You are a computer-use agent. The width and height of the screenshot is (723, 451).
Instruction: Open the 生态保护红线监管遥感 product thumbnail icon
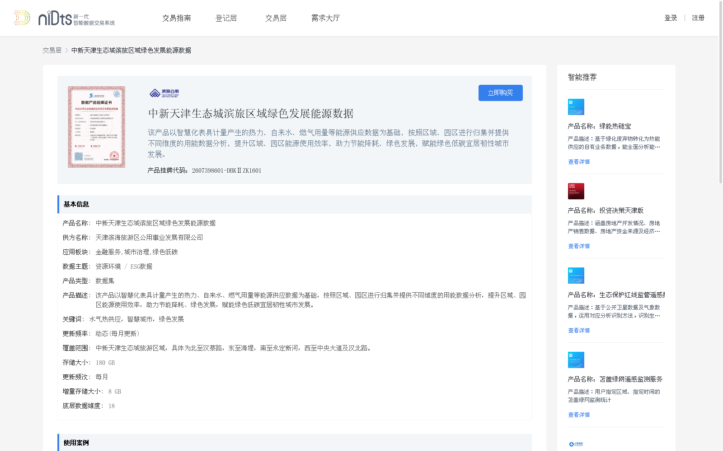576,276
